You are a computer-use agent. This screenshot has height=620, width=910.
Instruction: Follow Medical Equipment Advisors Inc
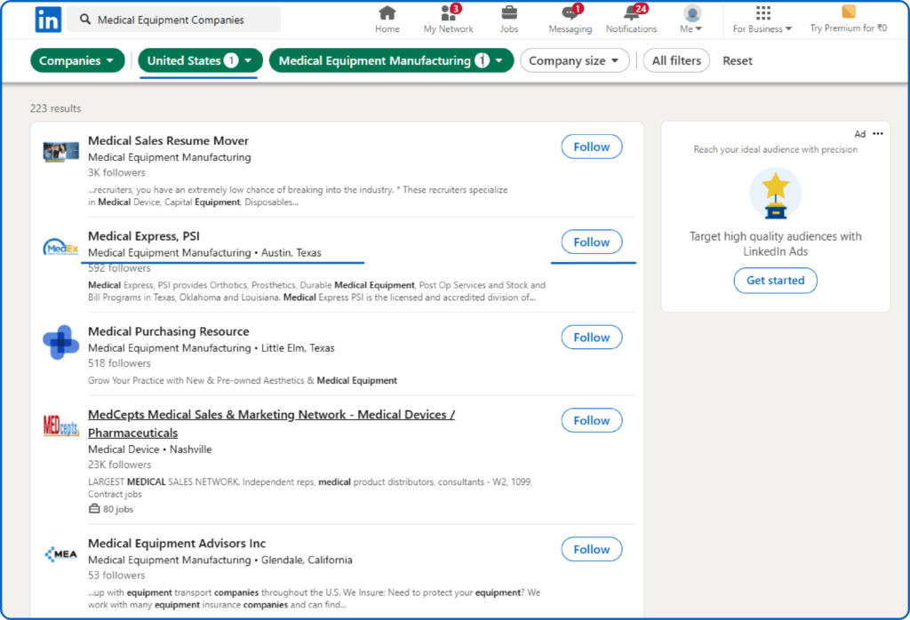[x=591, y=549]
